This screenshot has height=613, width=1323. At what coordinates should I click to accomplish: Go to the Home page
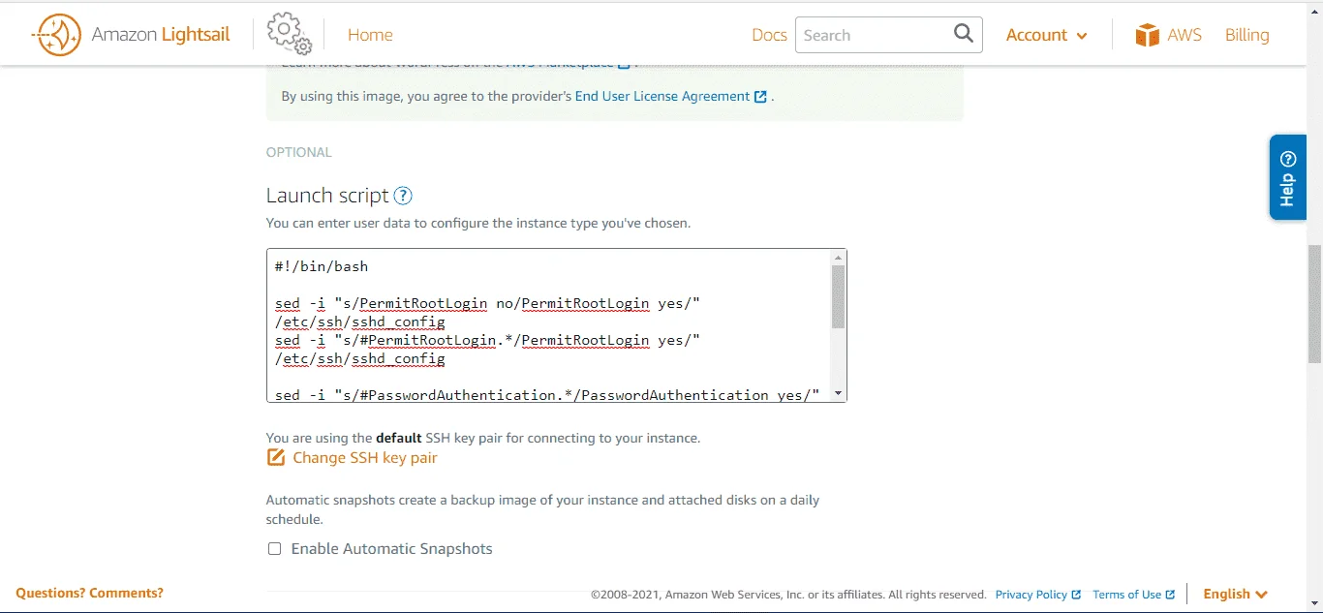pyautogui.click(x=370, y=35)
